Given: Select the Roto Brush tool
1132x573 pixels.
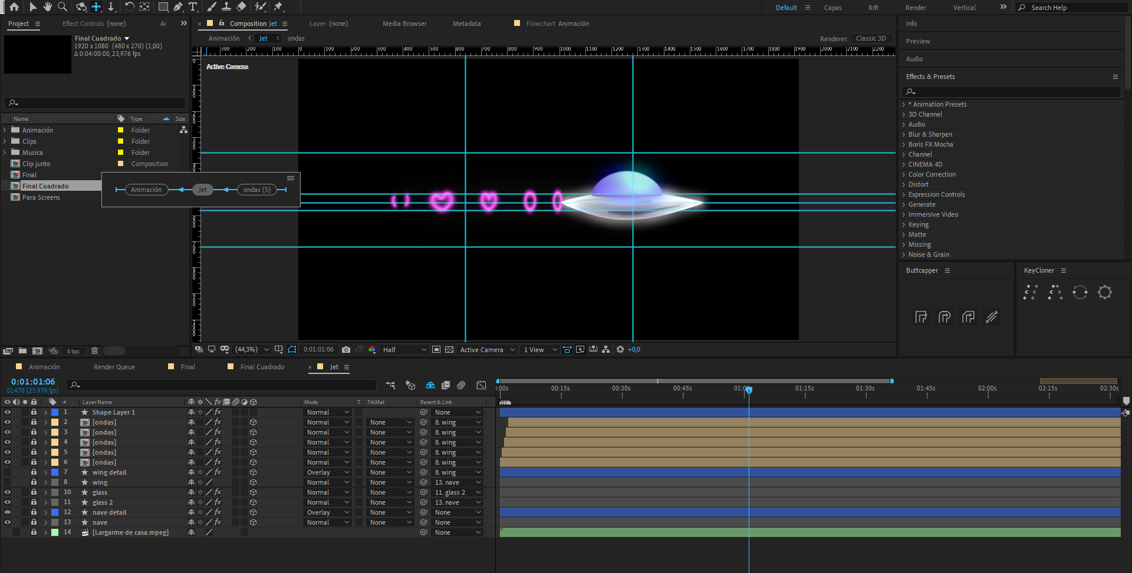Looking at the screenshot, I should 260,7.
